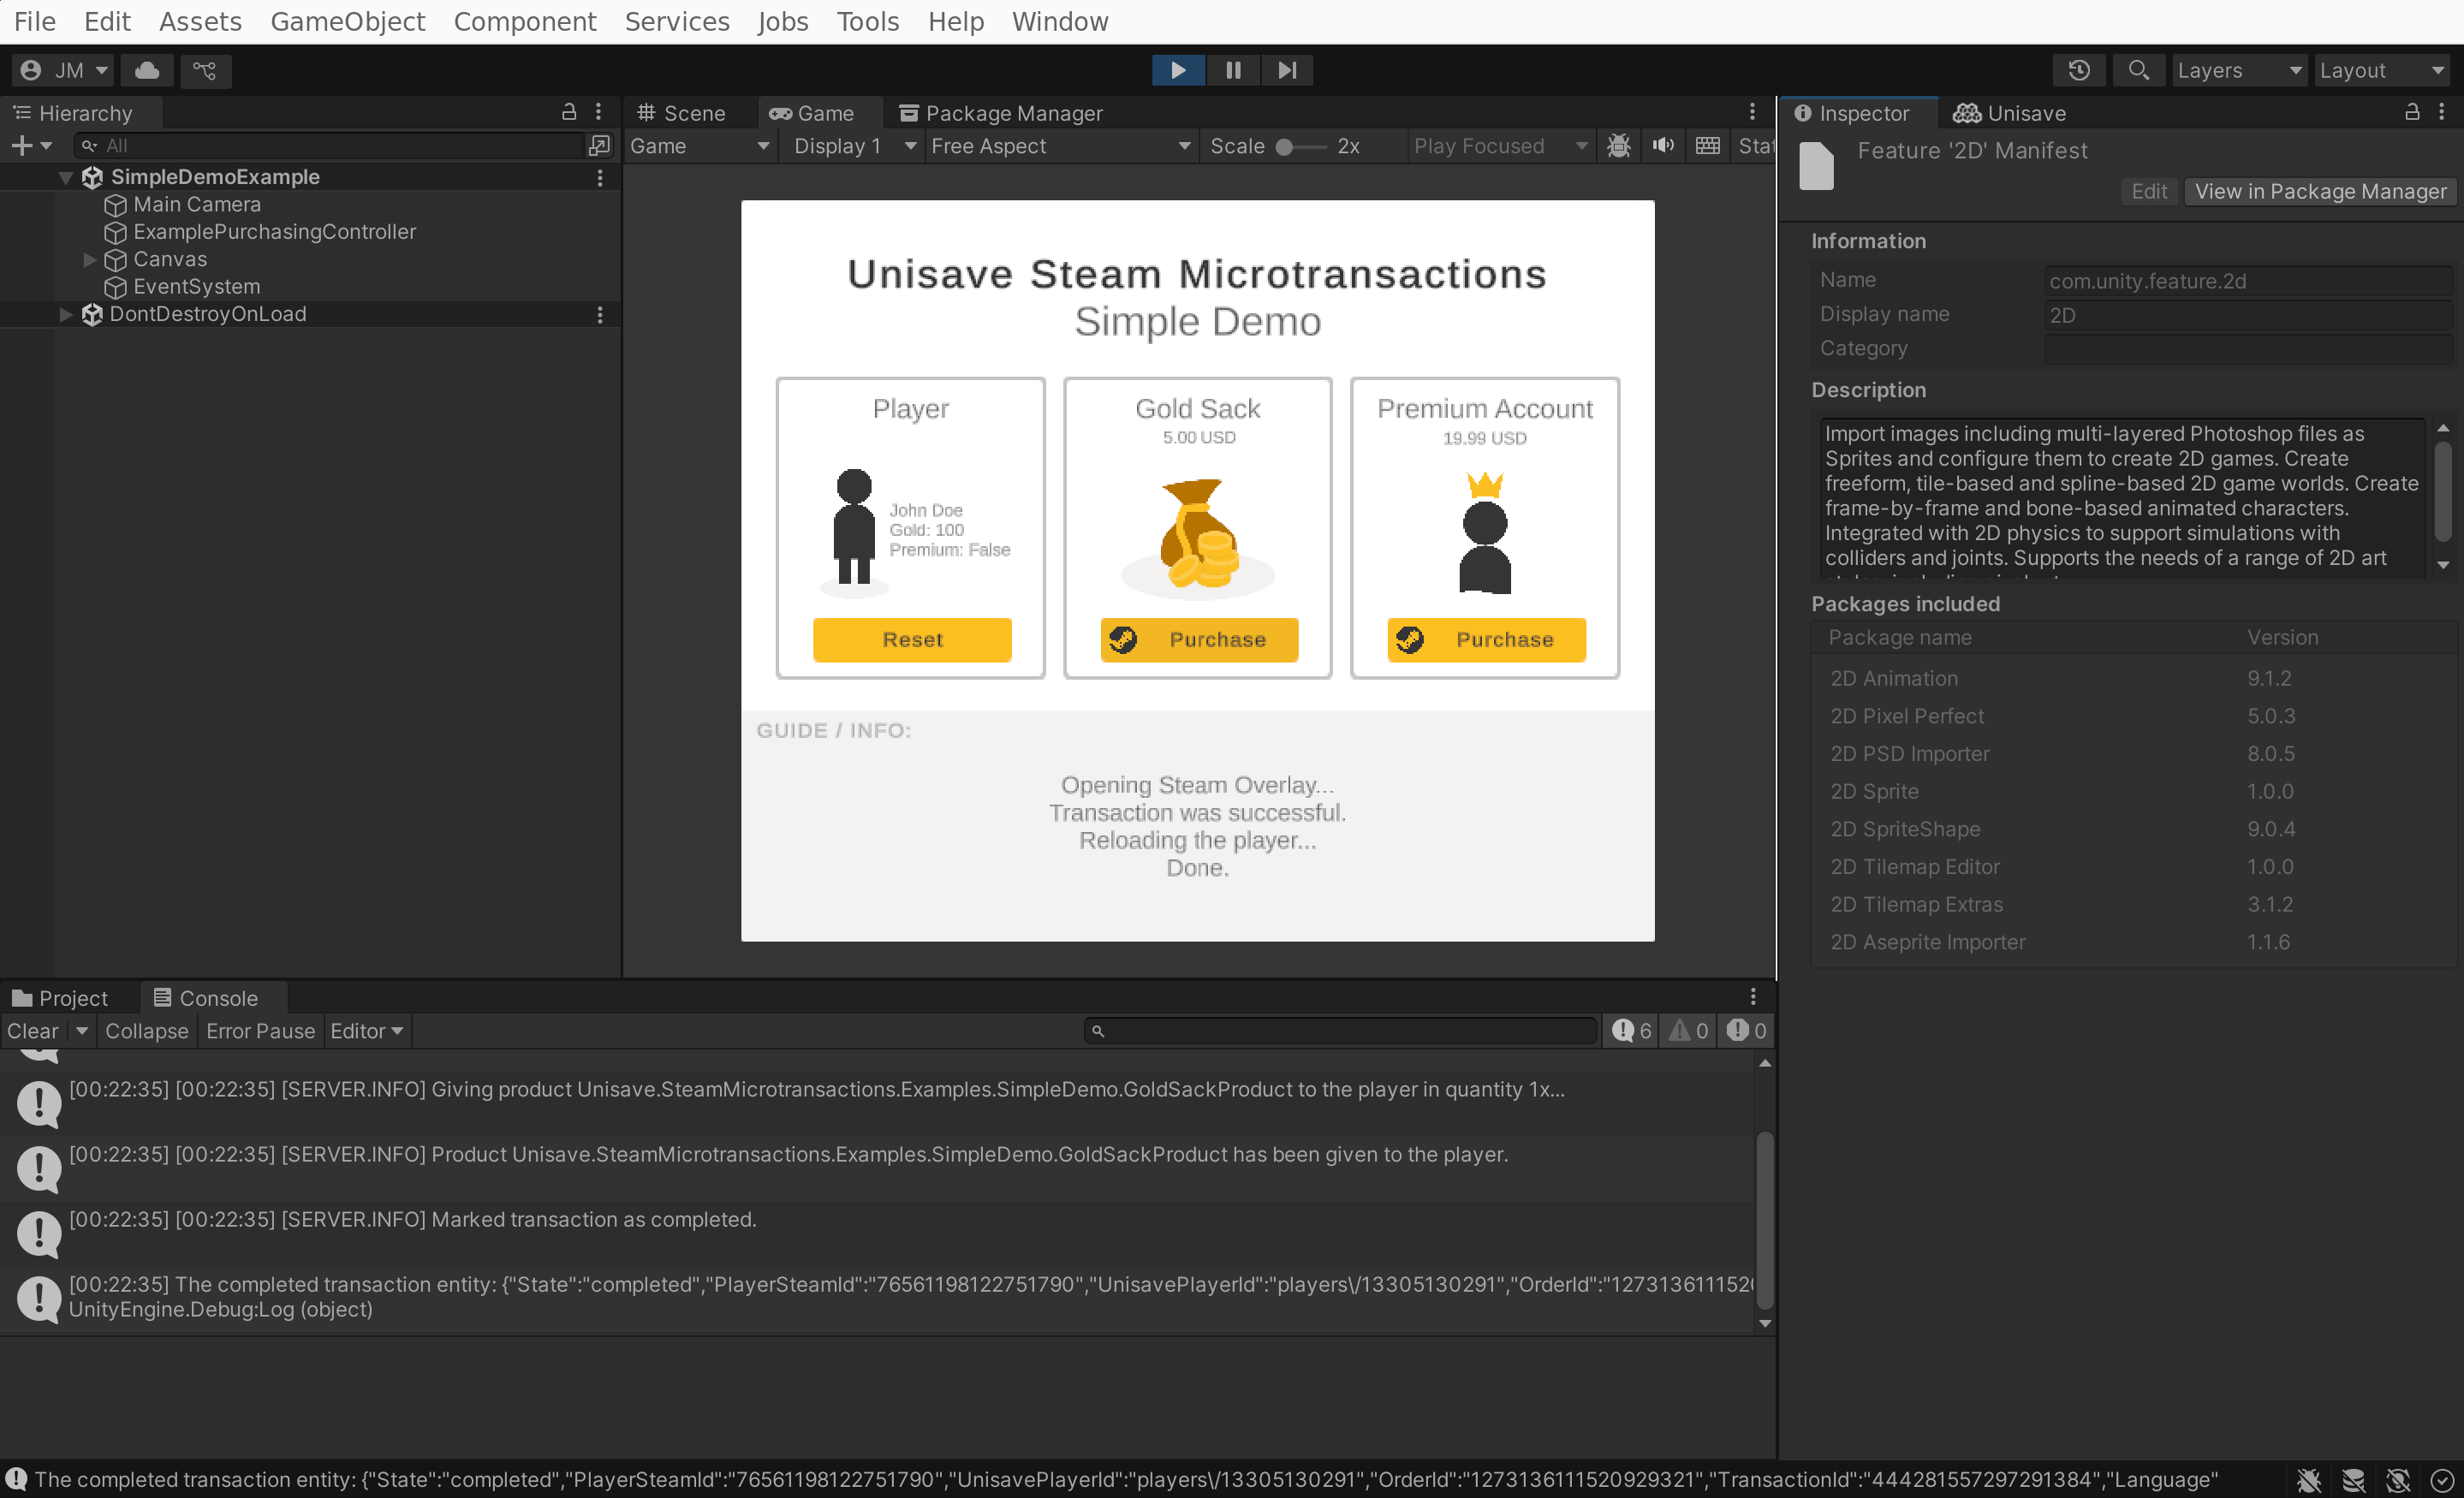Open the Game view mode dropdown

(700, 146)
